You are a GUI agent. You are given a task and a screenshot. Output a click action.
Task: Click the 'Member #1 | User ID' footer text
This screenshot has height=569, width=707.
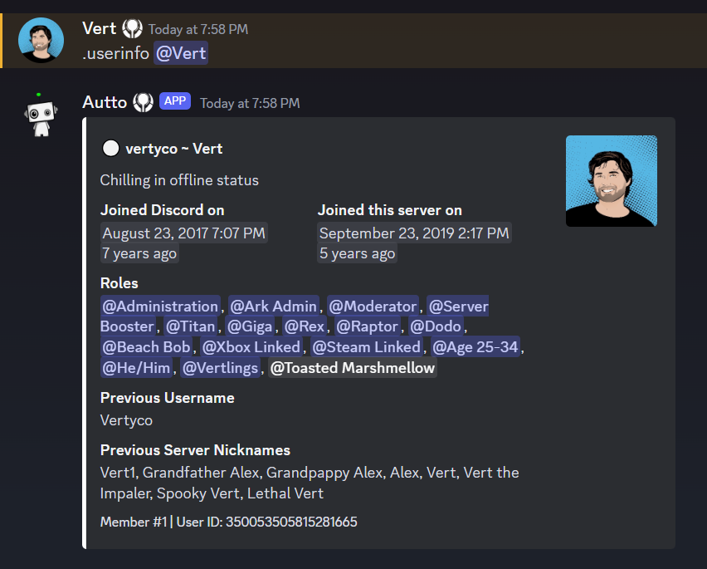(228, 522)
